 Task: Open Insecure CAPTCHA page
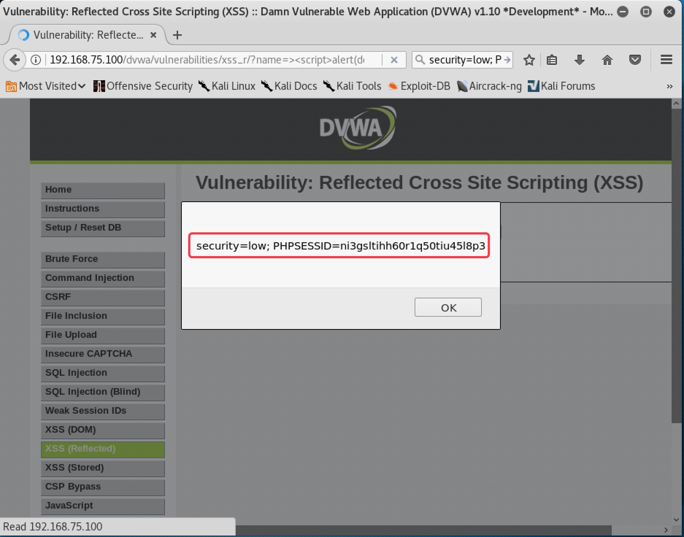(x=103, y=354)
